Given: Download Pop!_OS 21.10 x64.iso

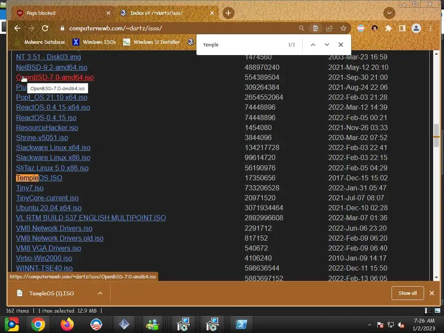Looking at the screenshot, I should pos(52,98).
